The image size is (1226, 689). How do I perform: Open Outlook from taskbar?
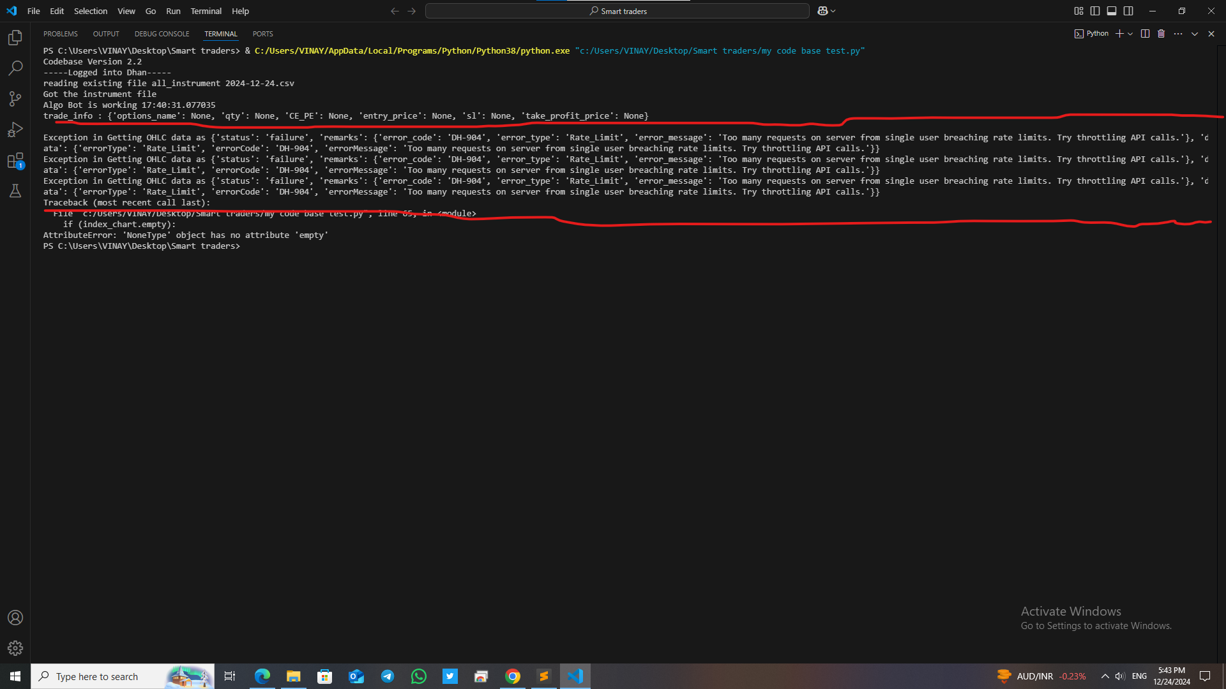pos(356,676)
